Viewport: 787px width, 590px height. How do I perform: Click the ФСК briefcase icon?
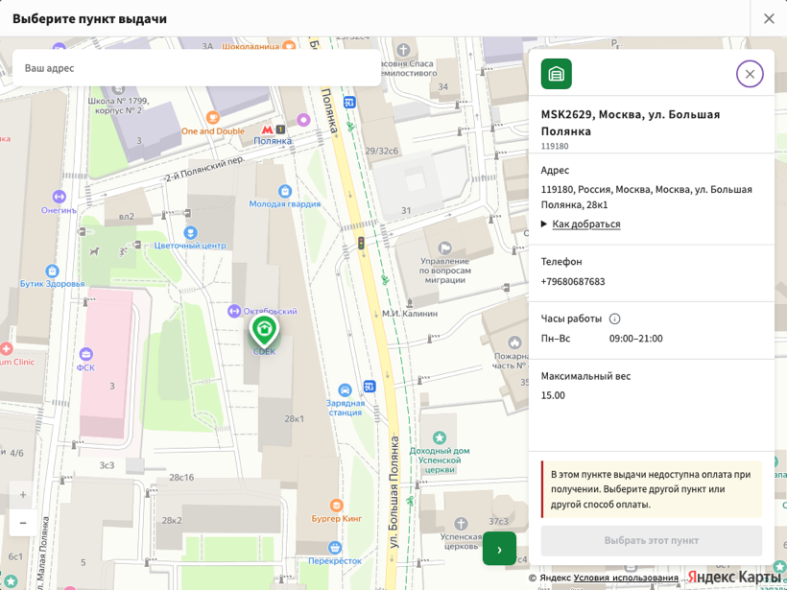(x=85, y=355)
